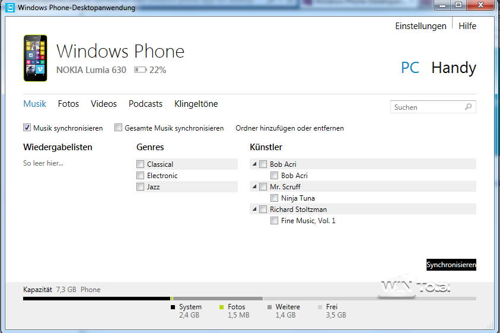Viewport: 500px width, 333px height.
Task: Tick the Bob Acri album checkbox
Action: click(274, 175)
